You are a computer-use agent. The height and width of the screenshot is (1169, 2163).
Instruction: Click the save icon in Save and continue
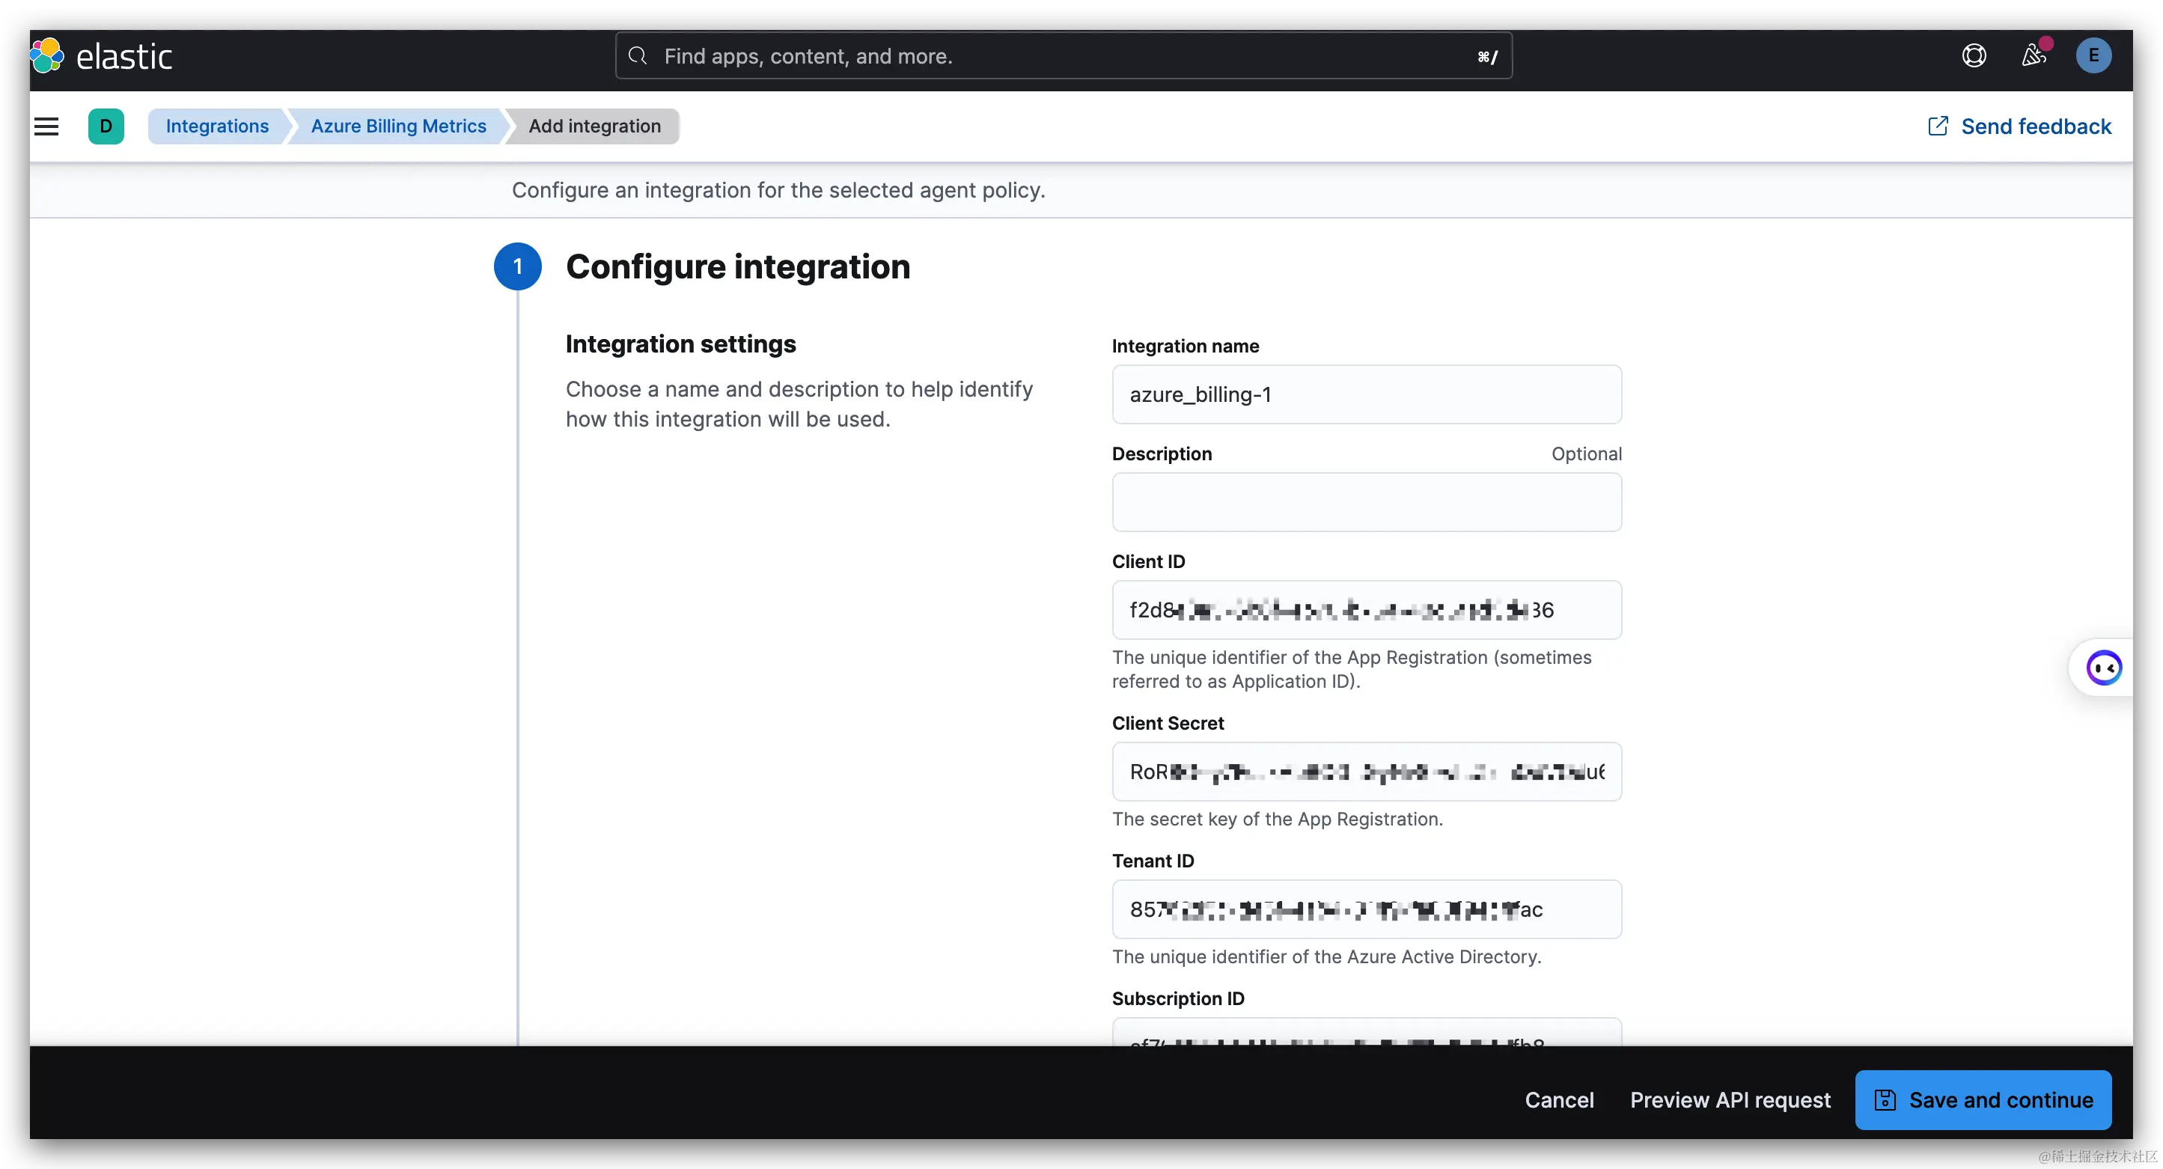point(1885,1100)
